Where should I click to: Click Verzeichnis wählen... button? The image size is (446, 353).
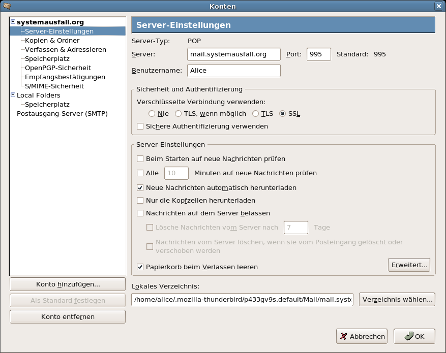397,300
